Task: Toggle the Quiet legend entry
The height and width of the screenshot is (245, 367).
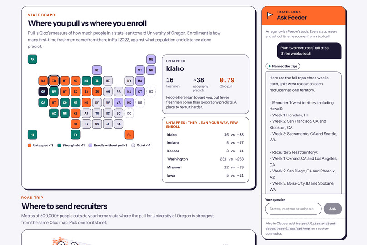Action: [x=141, y=146]
